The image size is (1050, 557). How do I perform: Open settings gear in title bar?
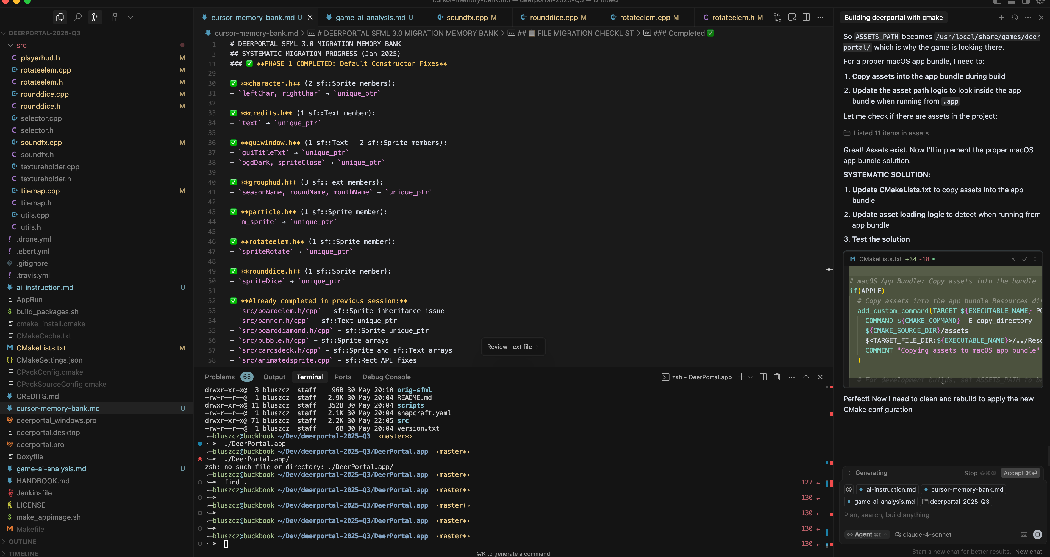pos(1040,2)
